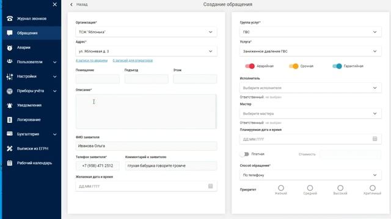Open the Мастер dropdown

point(310,114)
